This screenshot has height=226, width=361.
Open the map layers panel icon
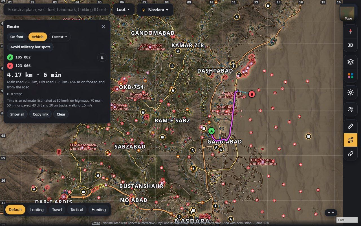tap(351, 62)
